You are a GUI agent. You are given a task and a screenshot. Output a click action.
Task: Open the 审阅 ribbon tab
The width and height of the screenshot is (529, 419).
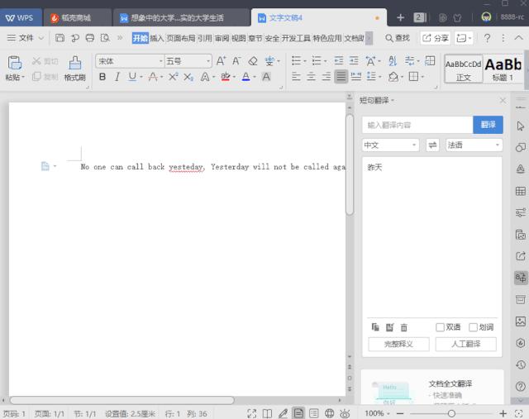[222, 38]
